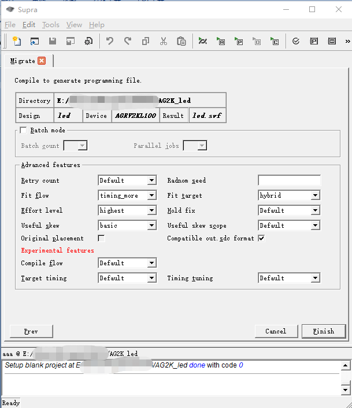Maximize the Supra window
The width and height of the screenshot is (352, 408).
[x=312, y=9]
